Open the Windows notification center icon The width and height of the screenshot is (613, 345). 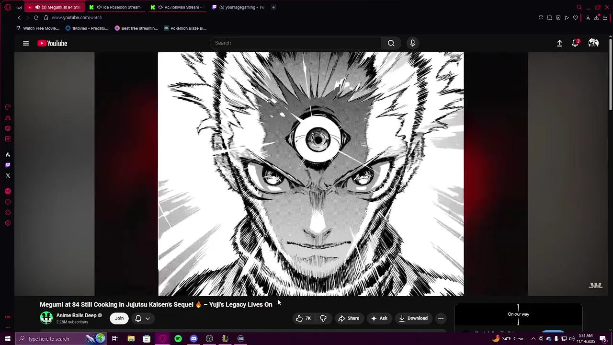point(603,339)
